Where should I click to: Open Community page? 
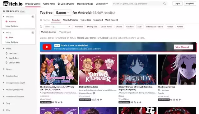(102, 4)
